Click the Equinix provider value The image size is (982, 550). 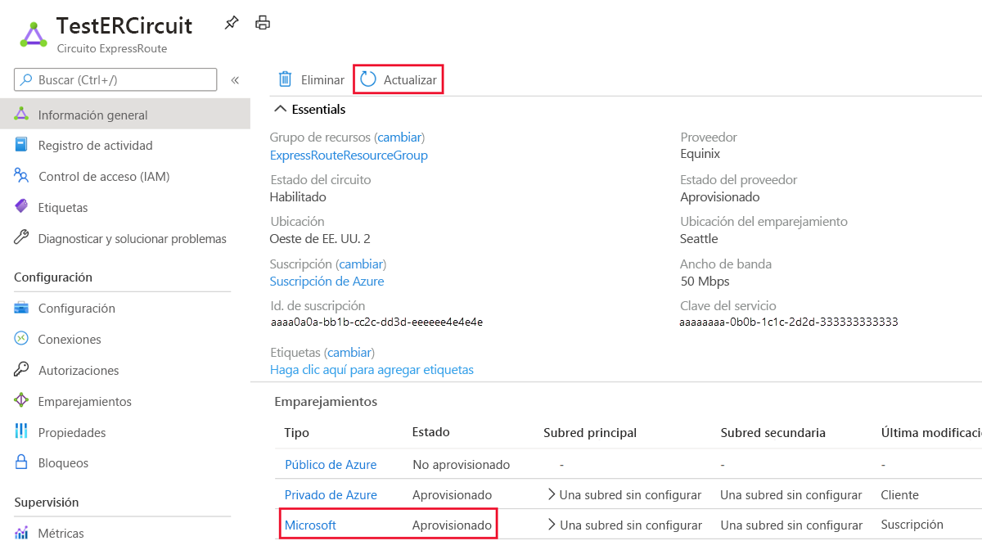click(700, 154)
